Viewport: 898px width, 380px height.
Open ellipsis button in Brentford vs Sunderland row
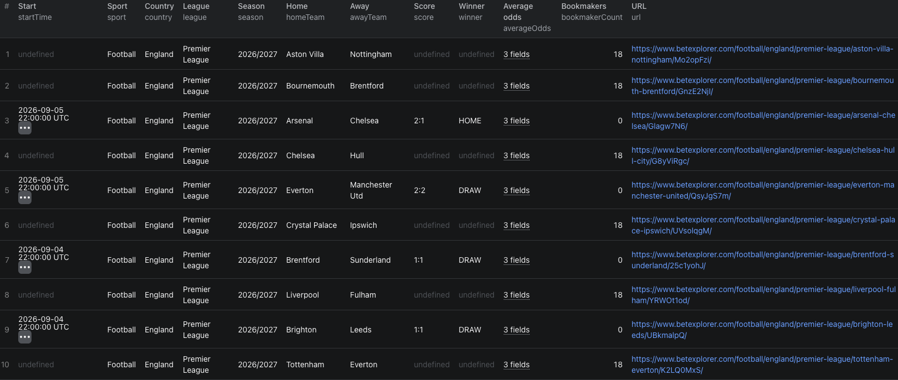pos(25,267)
